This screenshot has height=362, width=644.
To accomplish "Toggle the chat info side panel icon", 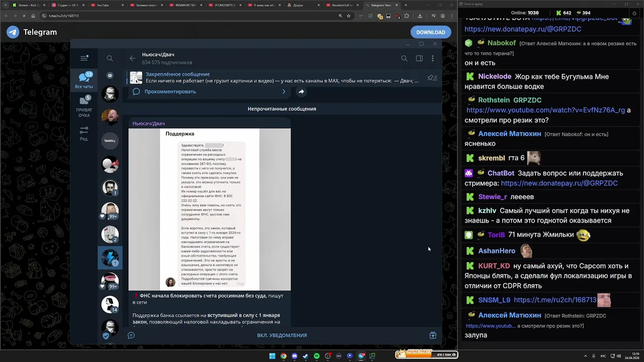I will 419,58.
